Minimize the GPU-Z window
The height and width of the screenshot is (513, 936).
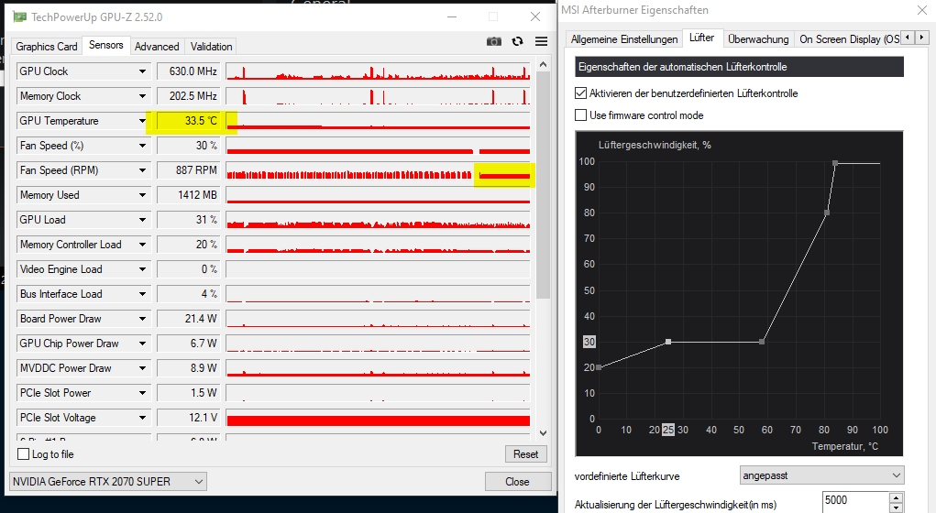tap(452, 16)
